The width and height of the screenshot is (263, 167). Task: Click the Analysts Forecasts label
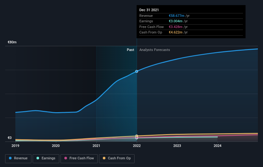click(155, 50)
